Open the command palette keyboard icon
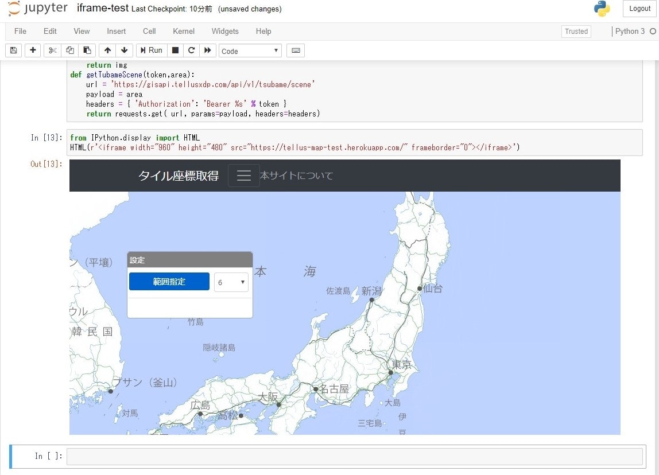This screenshot has height=475, width=659. [x=296, y=50]
